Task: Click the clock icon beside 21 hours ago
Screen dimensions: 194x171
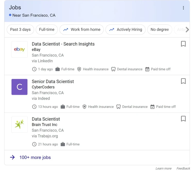Action: click(x=34, y=144)
